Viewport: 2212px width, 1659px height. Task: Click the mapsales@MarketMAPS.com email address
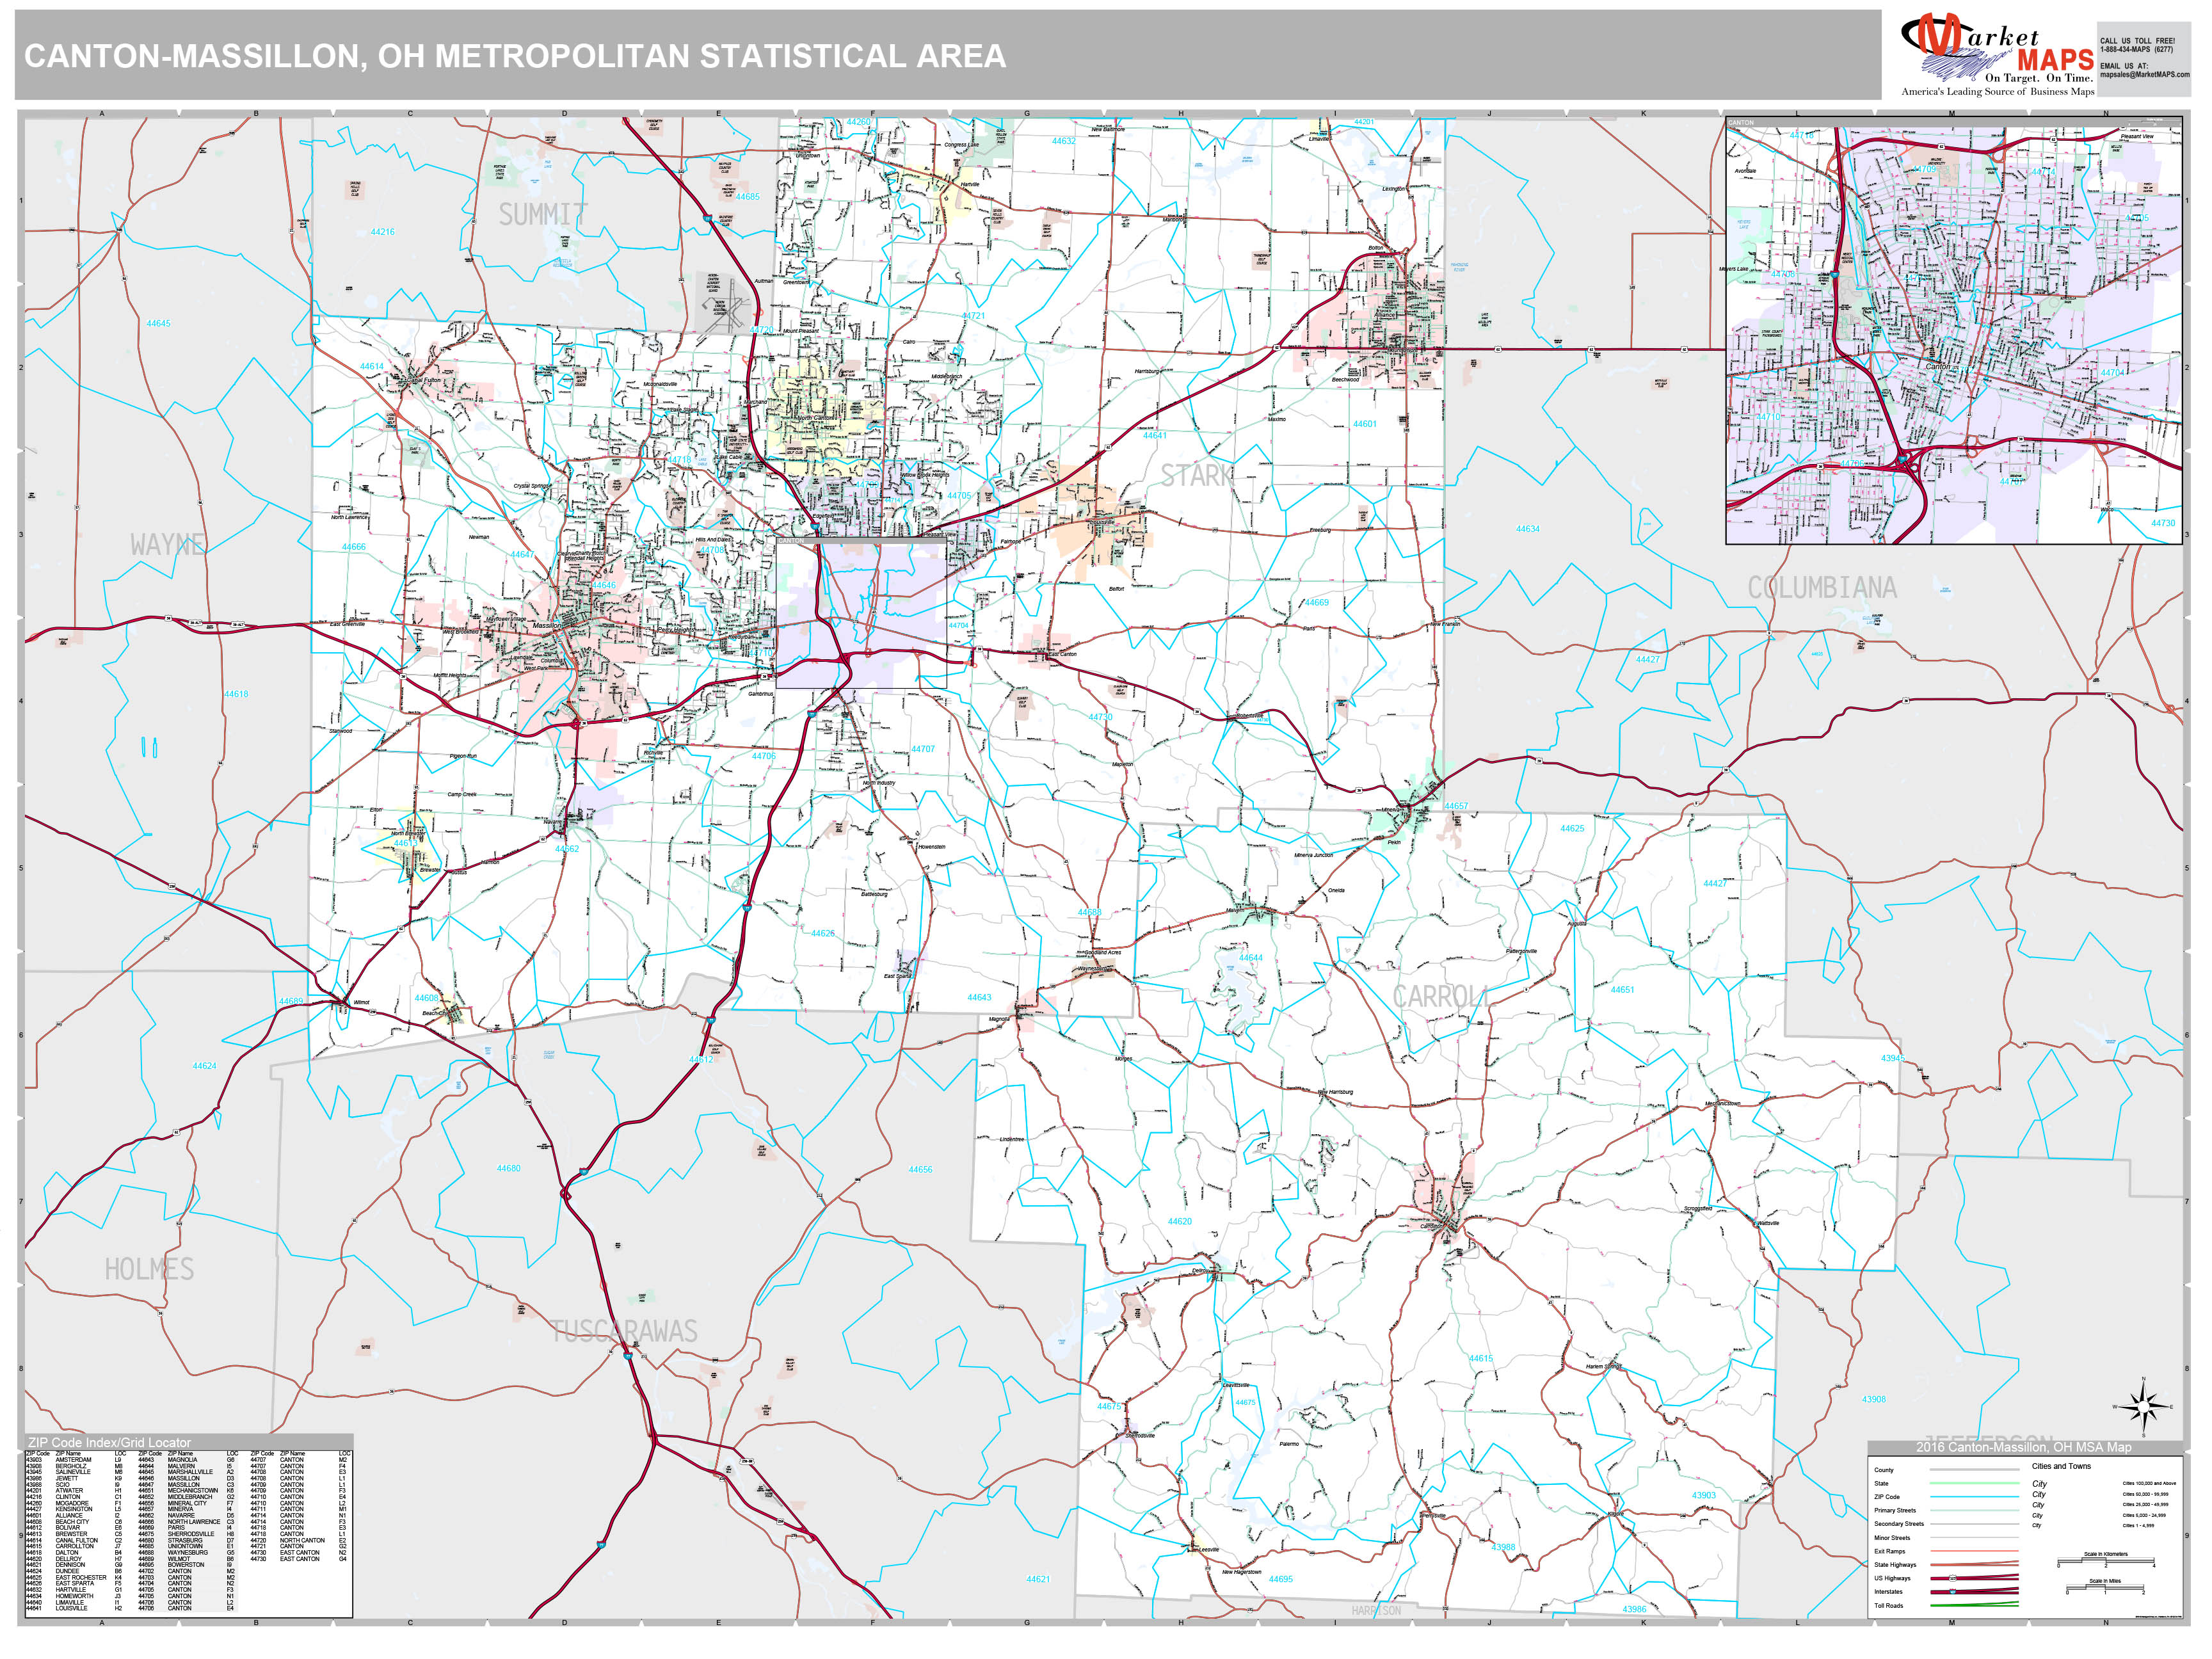pos(2144,74)
